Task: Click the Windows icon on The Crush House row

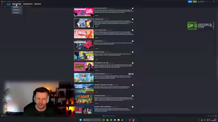Action: [x=133, y=30]
